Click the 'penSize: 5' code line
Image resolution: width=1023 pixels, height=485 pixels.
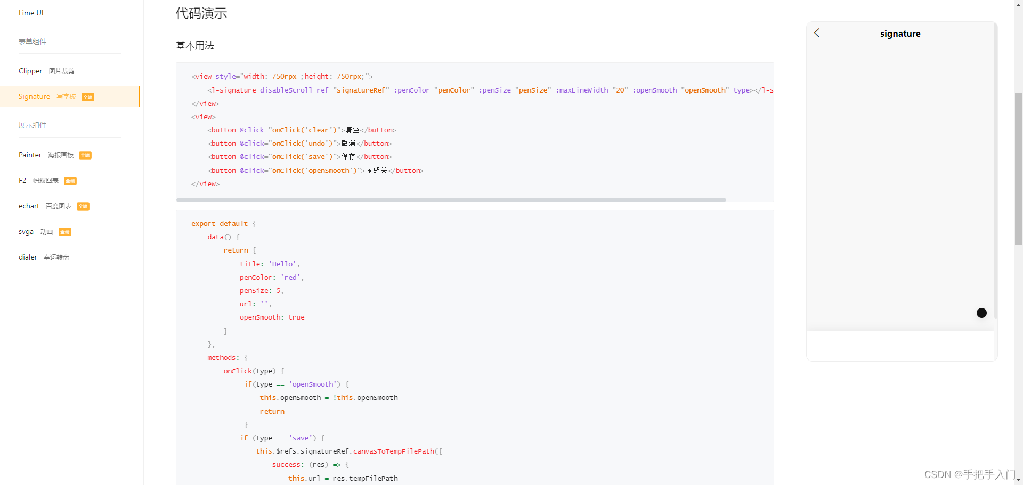[x=262, y=290]
